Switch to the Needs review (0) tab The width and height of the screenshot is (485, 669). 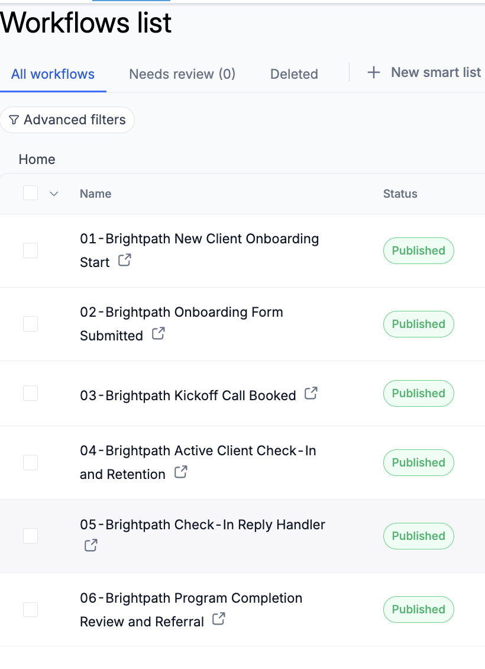tap(182, 74)
